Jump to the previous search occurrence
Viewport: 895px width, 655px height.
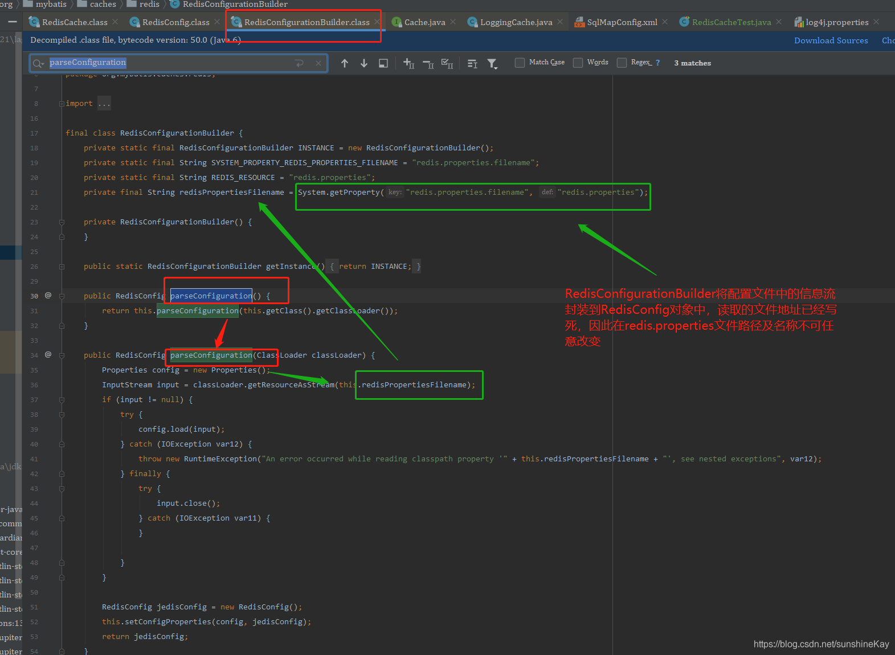345,63
